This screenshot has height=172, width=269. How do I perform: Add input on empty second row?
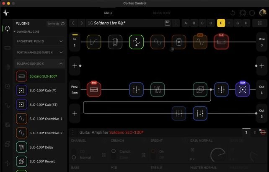[75, 66]
